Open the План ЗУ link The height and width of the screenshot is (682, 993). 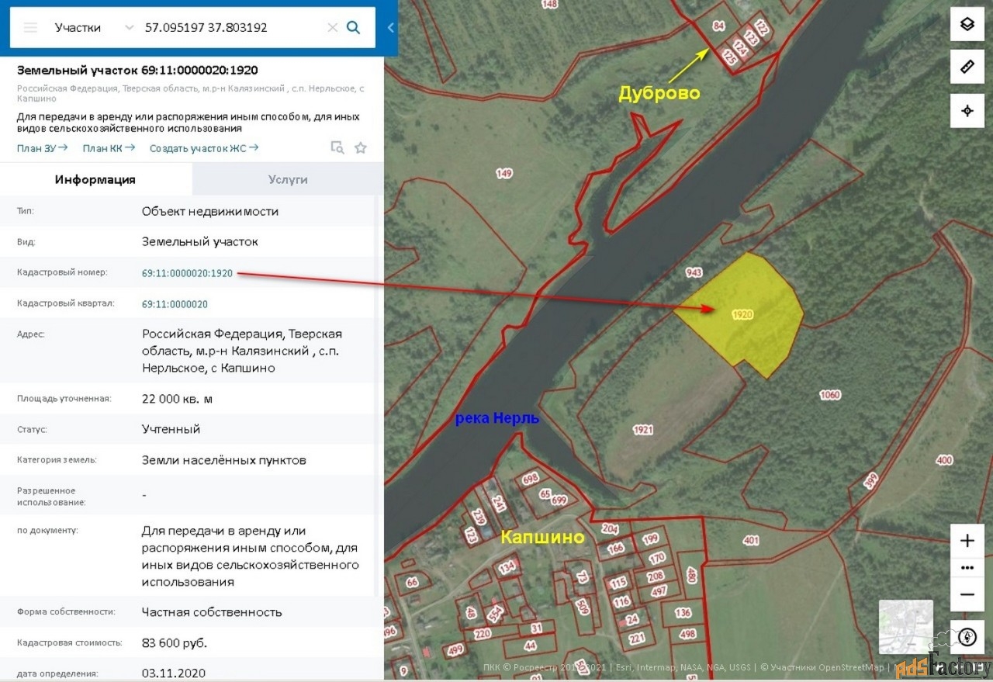click(42, 147)
